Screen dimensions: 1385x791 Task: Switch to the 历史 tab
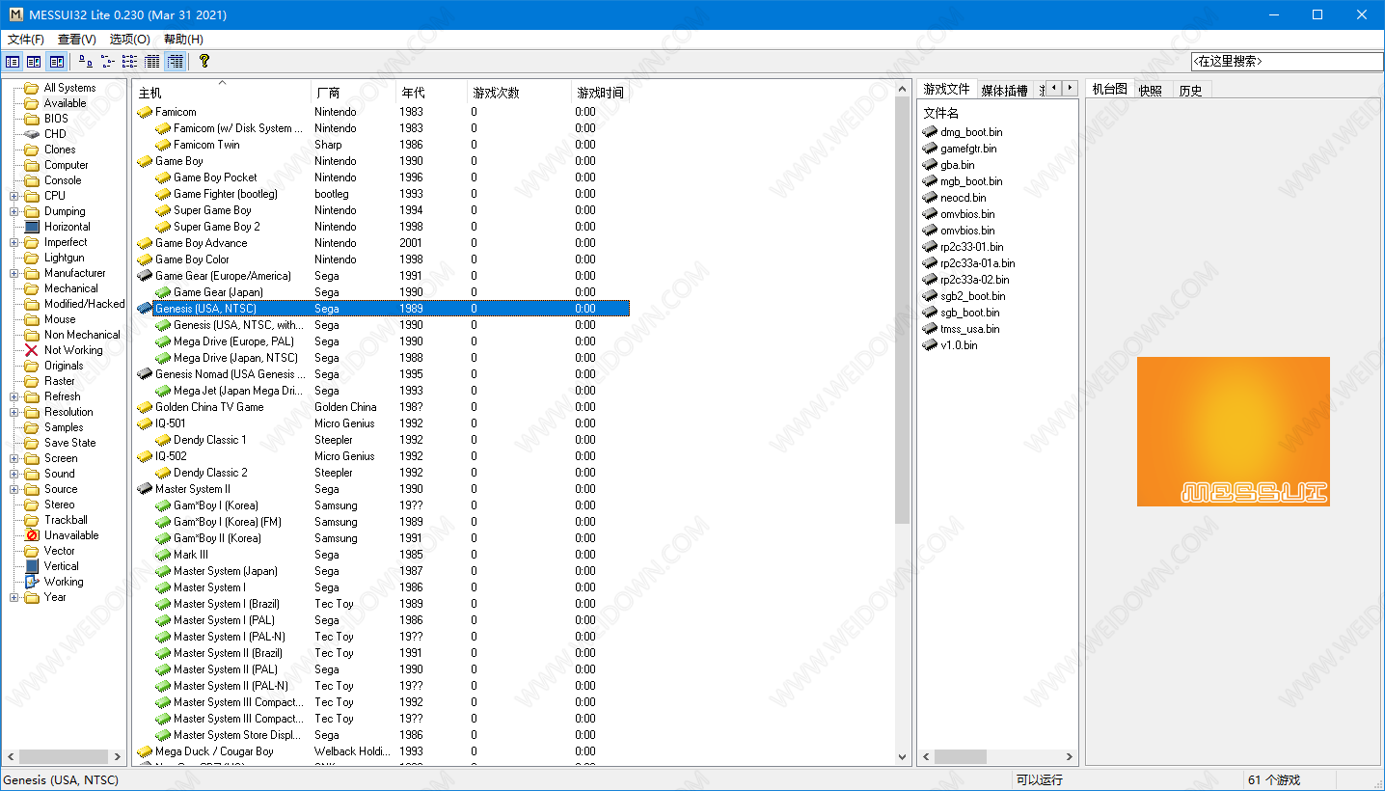(1190, 91)
